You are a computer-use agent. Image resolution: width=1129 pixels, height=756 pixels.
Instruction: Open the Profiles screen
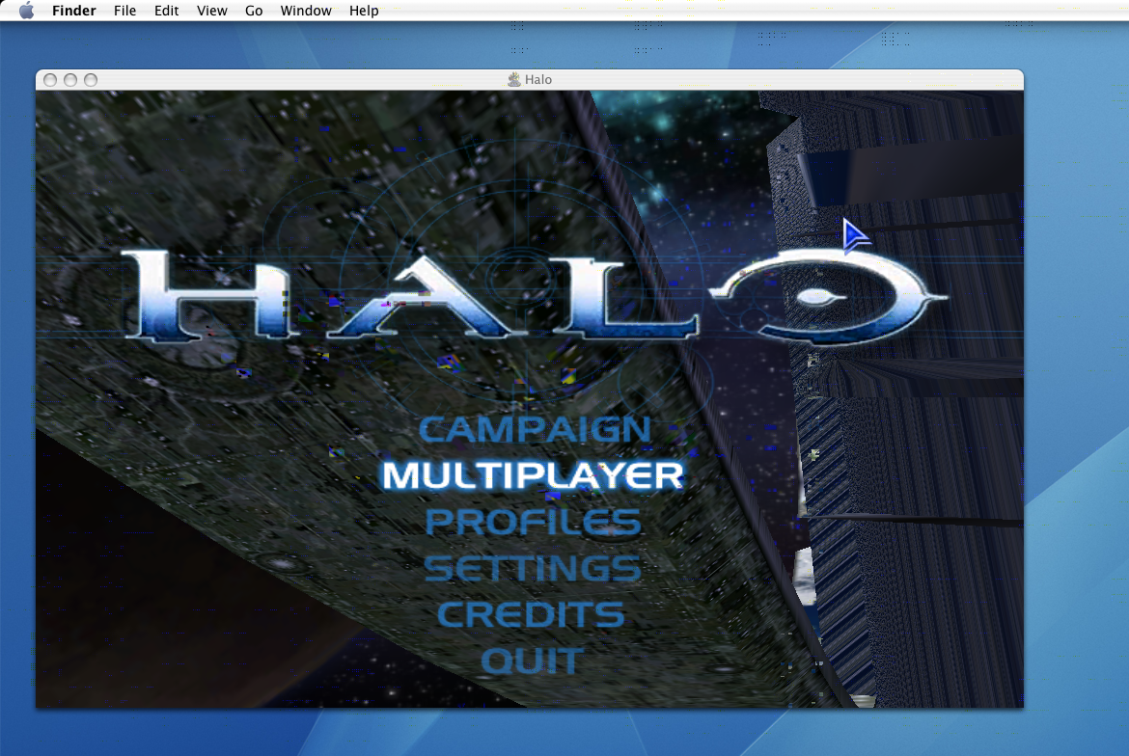click(533, 523)
